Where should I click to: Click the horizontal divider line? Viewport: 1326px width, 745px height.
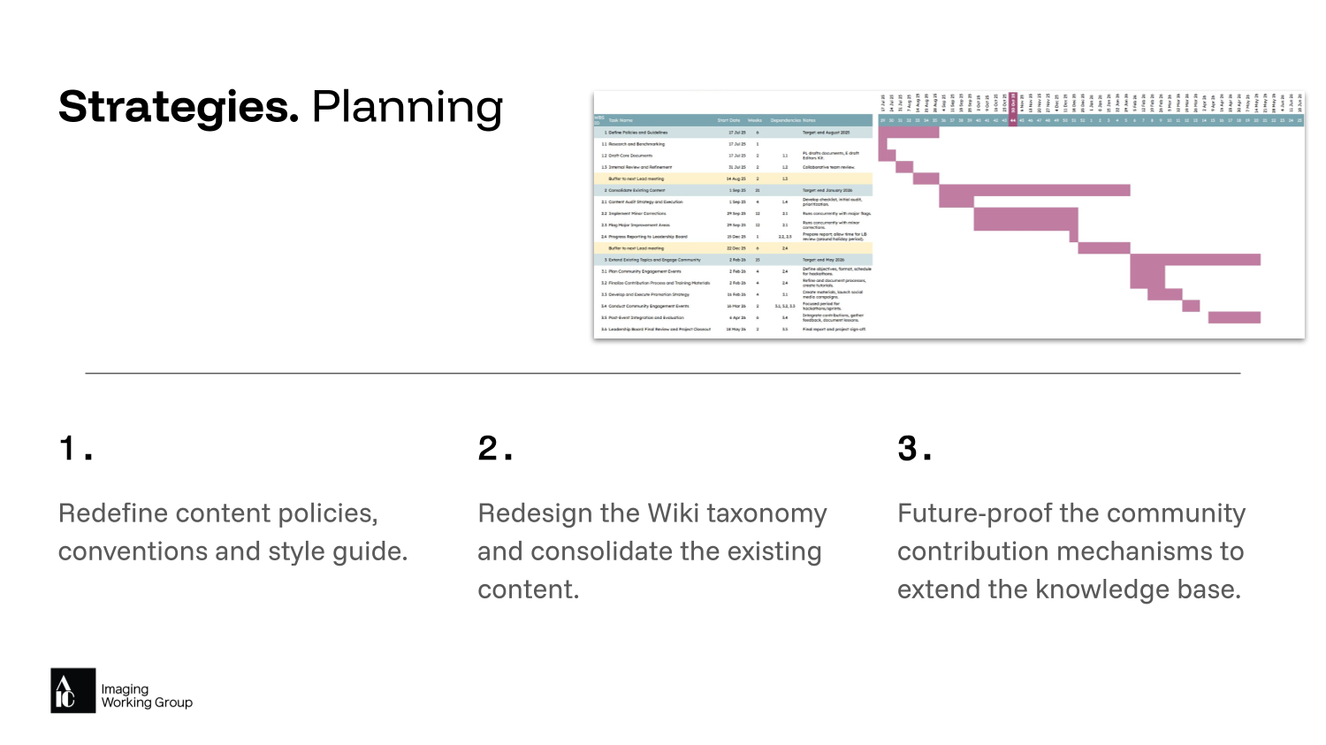point(663,373)
